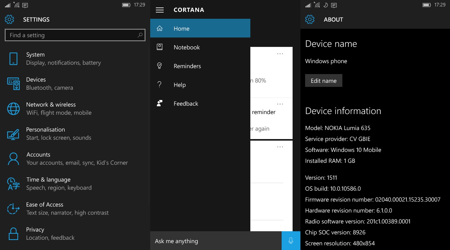Focus the Ask me anything field

[216, 241]
